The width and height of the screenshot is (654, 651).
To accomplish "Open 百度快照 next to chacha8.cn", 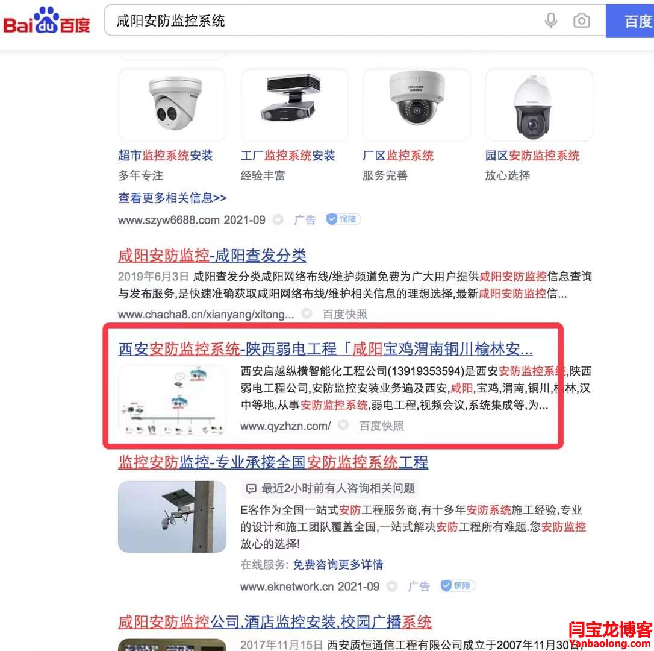I will [x=345, y=314].
